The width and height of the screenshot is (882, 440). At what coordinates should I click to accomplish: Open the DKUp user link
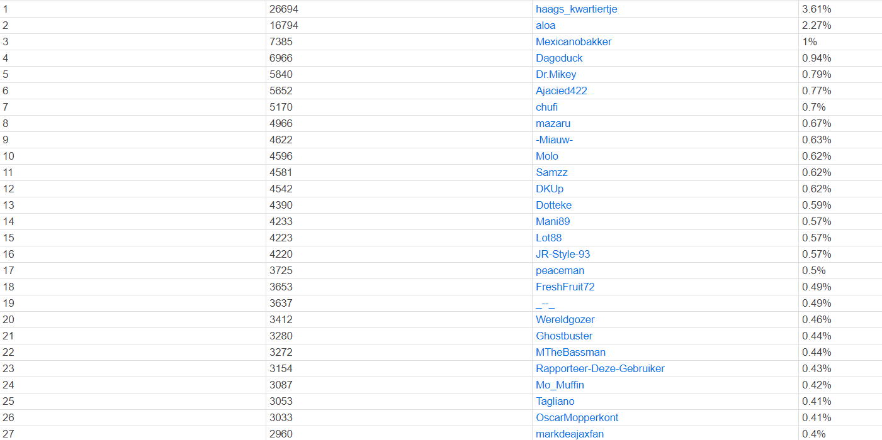pos(550,189)
